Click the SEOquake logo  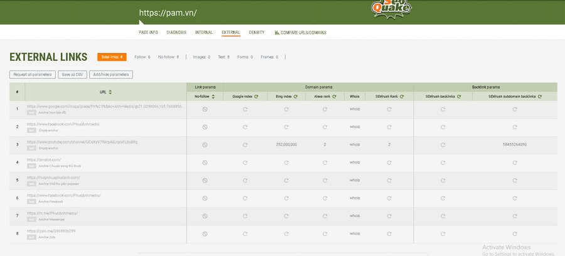pos(390,8)
